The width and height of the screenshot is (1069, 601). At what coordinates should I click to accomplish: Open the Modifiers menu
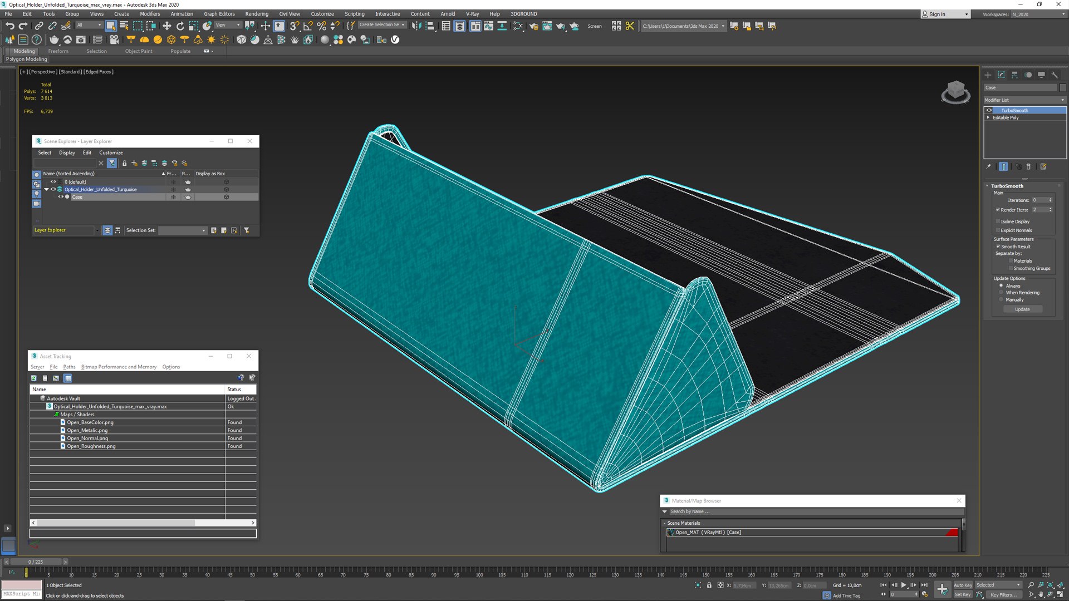tap(150, 14)
